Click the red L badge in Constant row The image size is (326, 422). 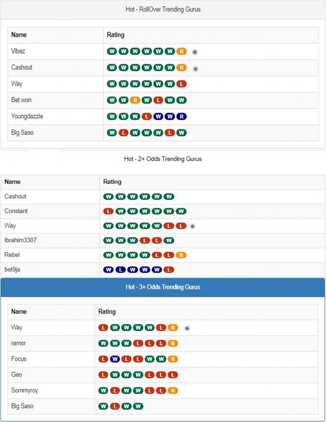point(108,211)
